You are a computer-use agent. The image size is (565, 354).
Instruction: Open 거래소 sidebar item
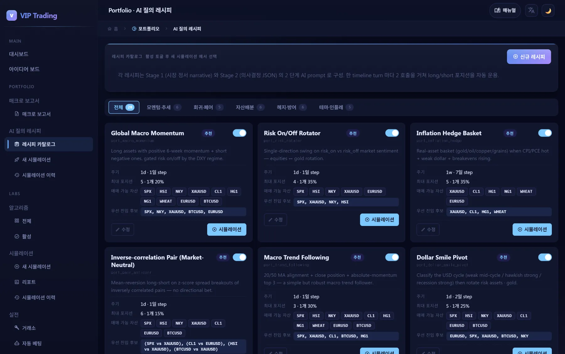tap(49, 328)
